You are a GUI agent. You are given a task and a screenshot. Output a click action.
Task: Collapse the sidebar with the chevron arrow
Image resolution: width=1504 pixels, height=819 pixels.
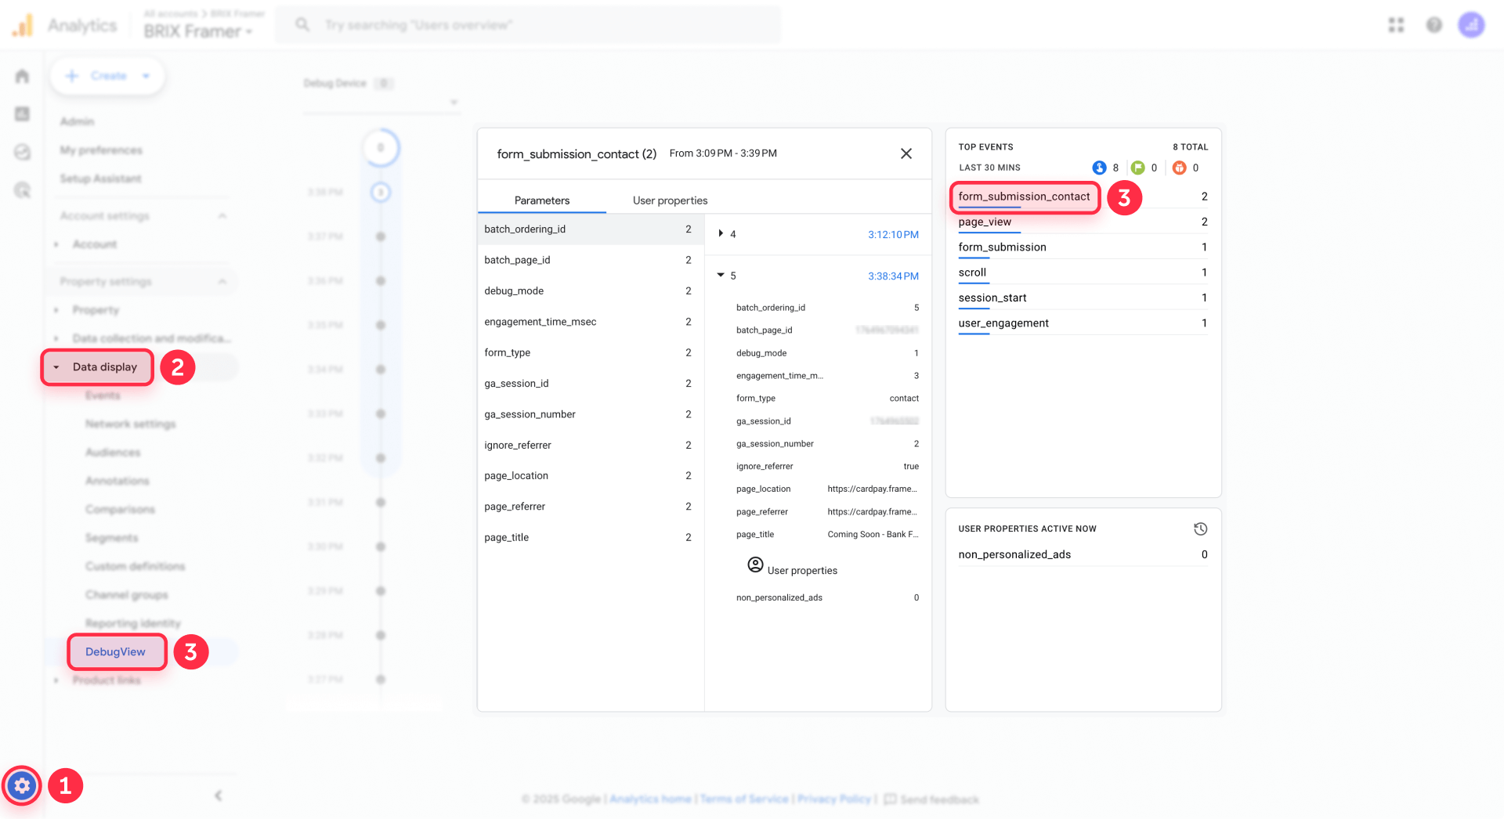(x=218, y=796)
